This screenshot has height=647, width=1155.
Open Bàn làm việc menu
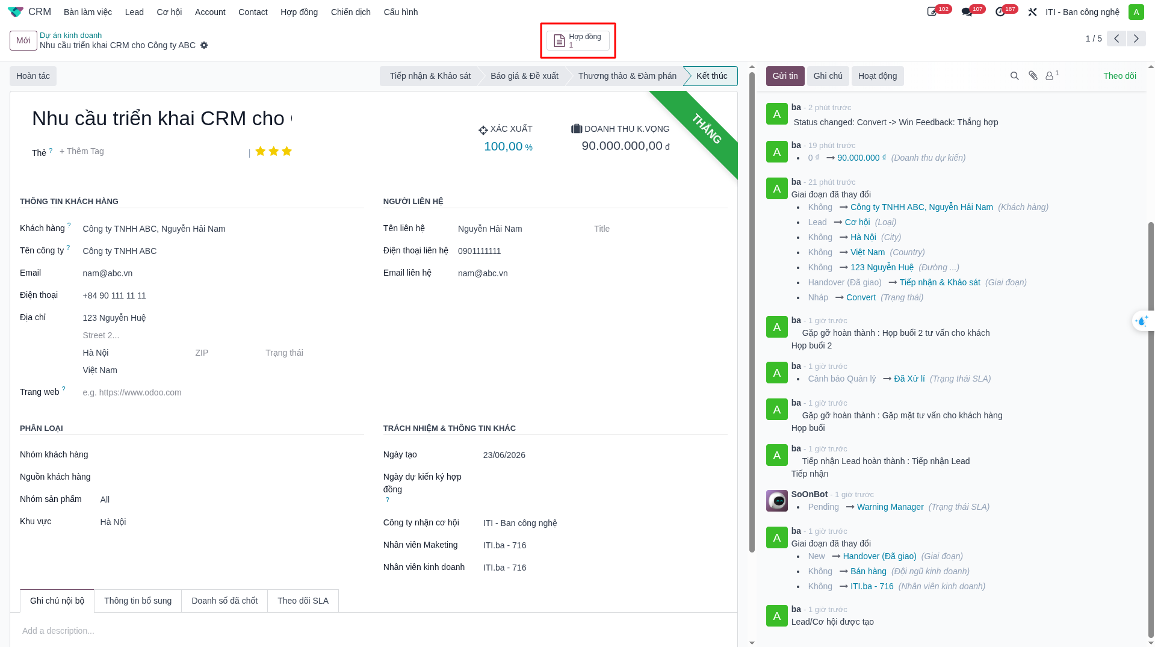(x=88, y=12)
